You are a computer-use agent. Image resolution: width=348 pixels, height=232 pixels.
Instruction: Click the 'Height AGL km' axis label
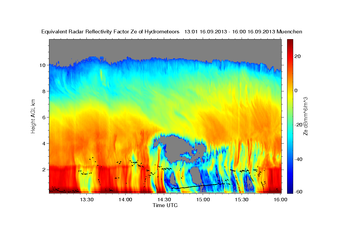pos(33,116)
